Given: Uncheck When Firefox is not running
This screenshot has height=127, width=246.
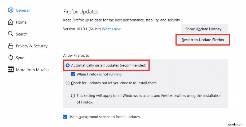Looking at the screenshot, I should tap(73, 74).
